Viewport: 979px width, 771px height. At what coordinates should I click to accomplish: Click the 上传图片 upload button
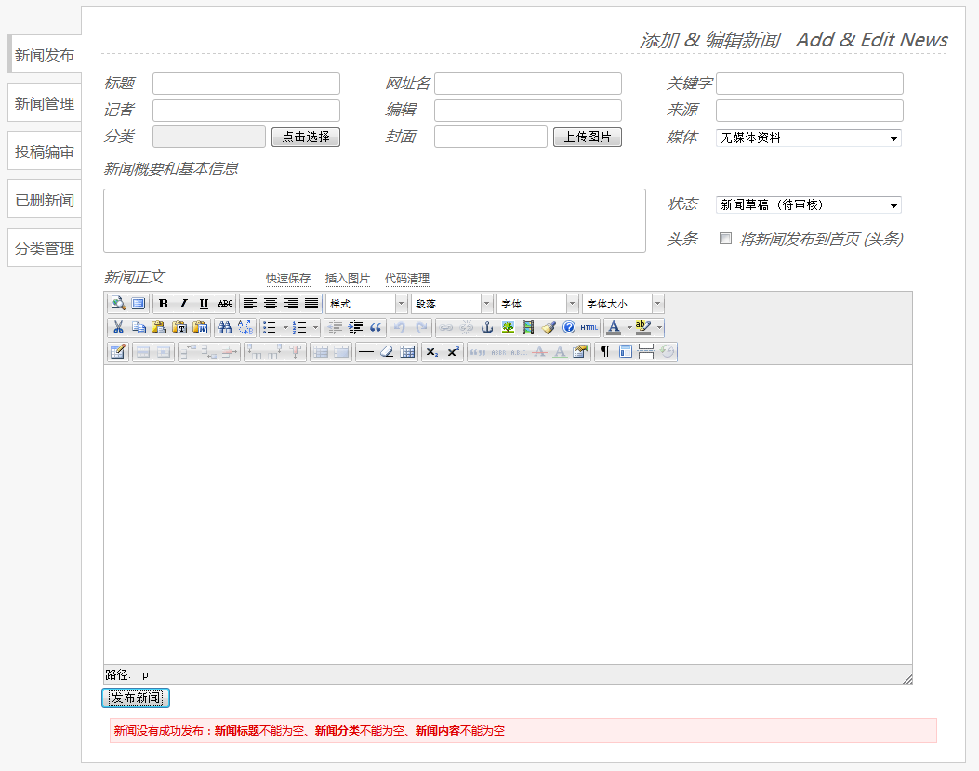tap(588, 137)
